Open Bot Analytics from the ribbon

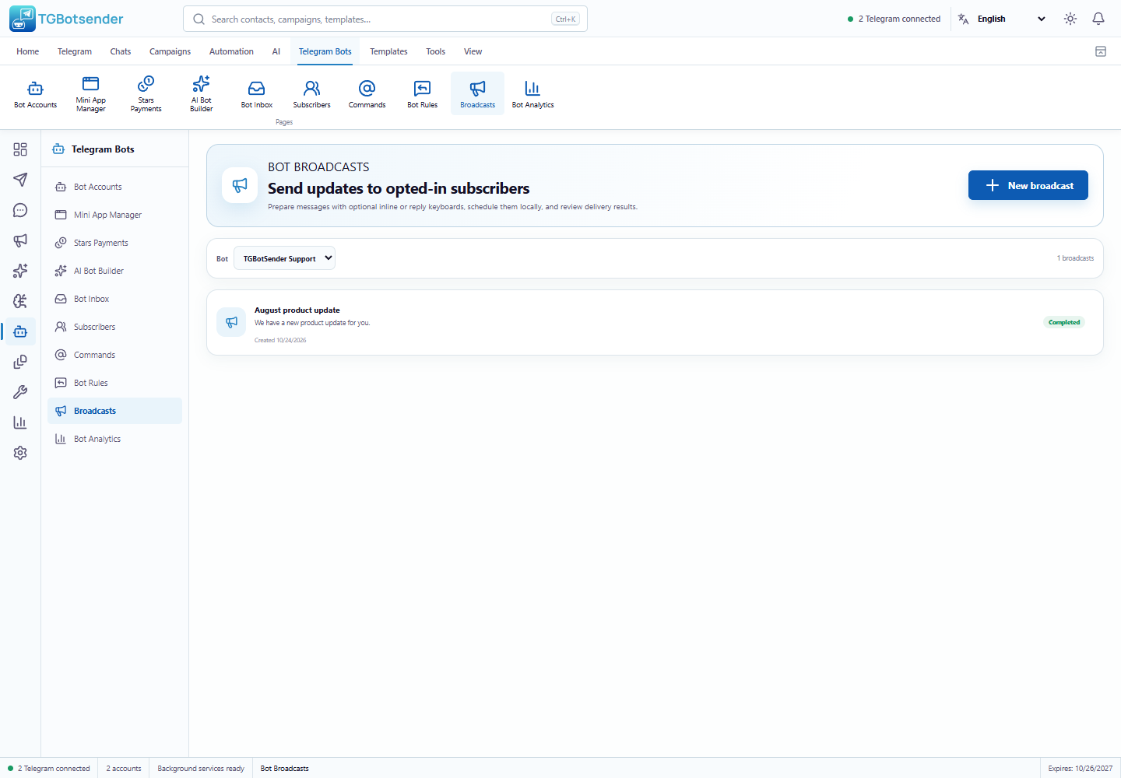[533, 93]
